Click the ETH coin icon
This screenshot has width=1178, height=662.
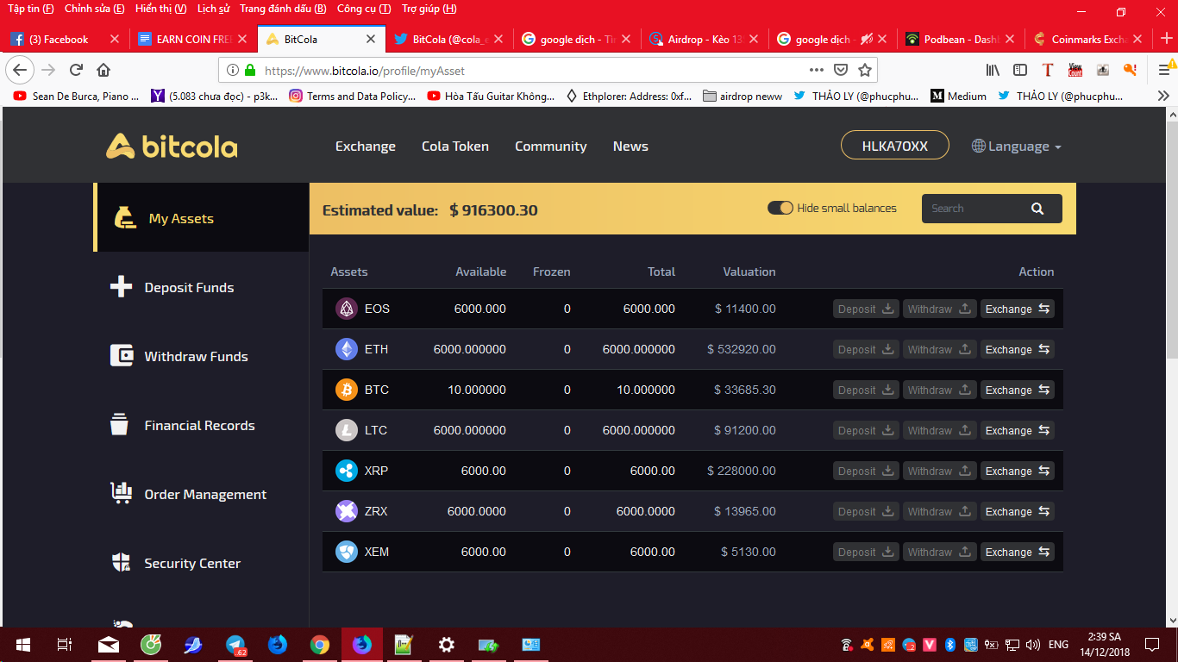346,349
